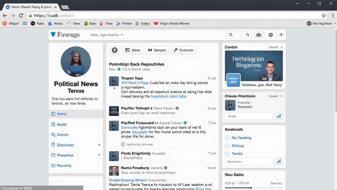Open the hyundrial callet tabe link
This screenshot has height=190, width=337.
(168, 96)
